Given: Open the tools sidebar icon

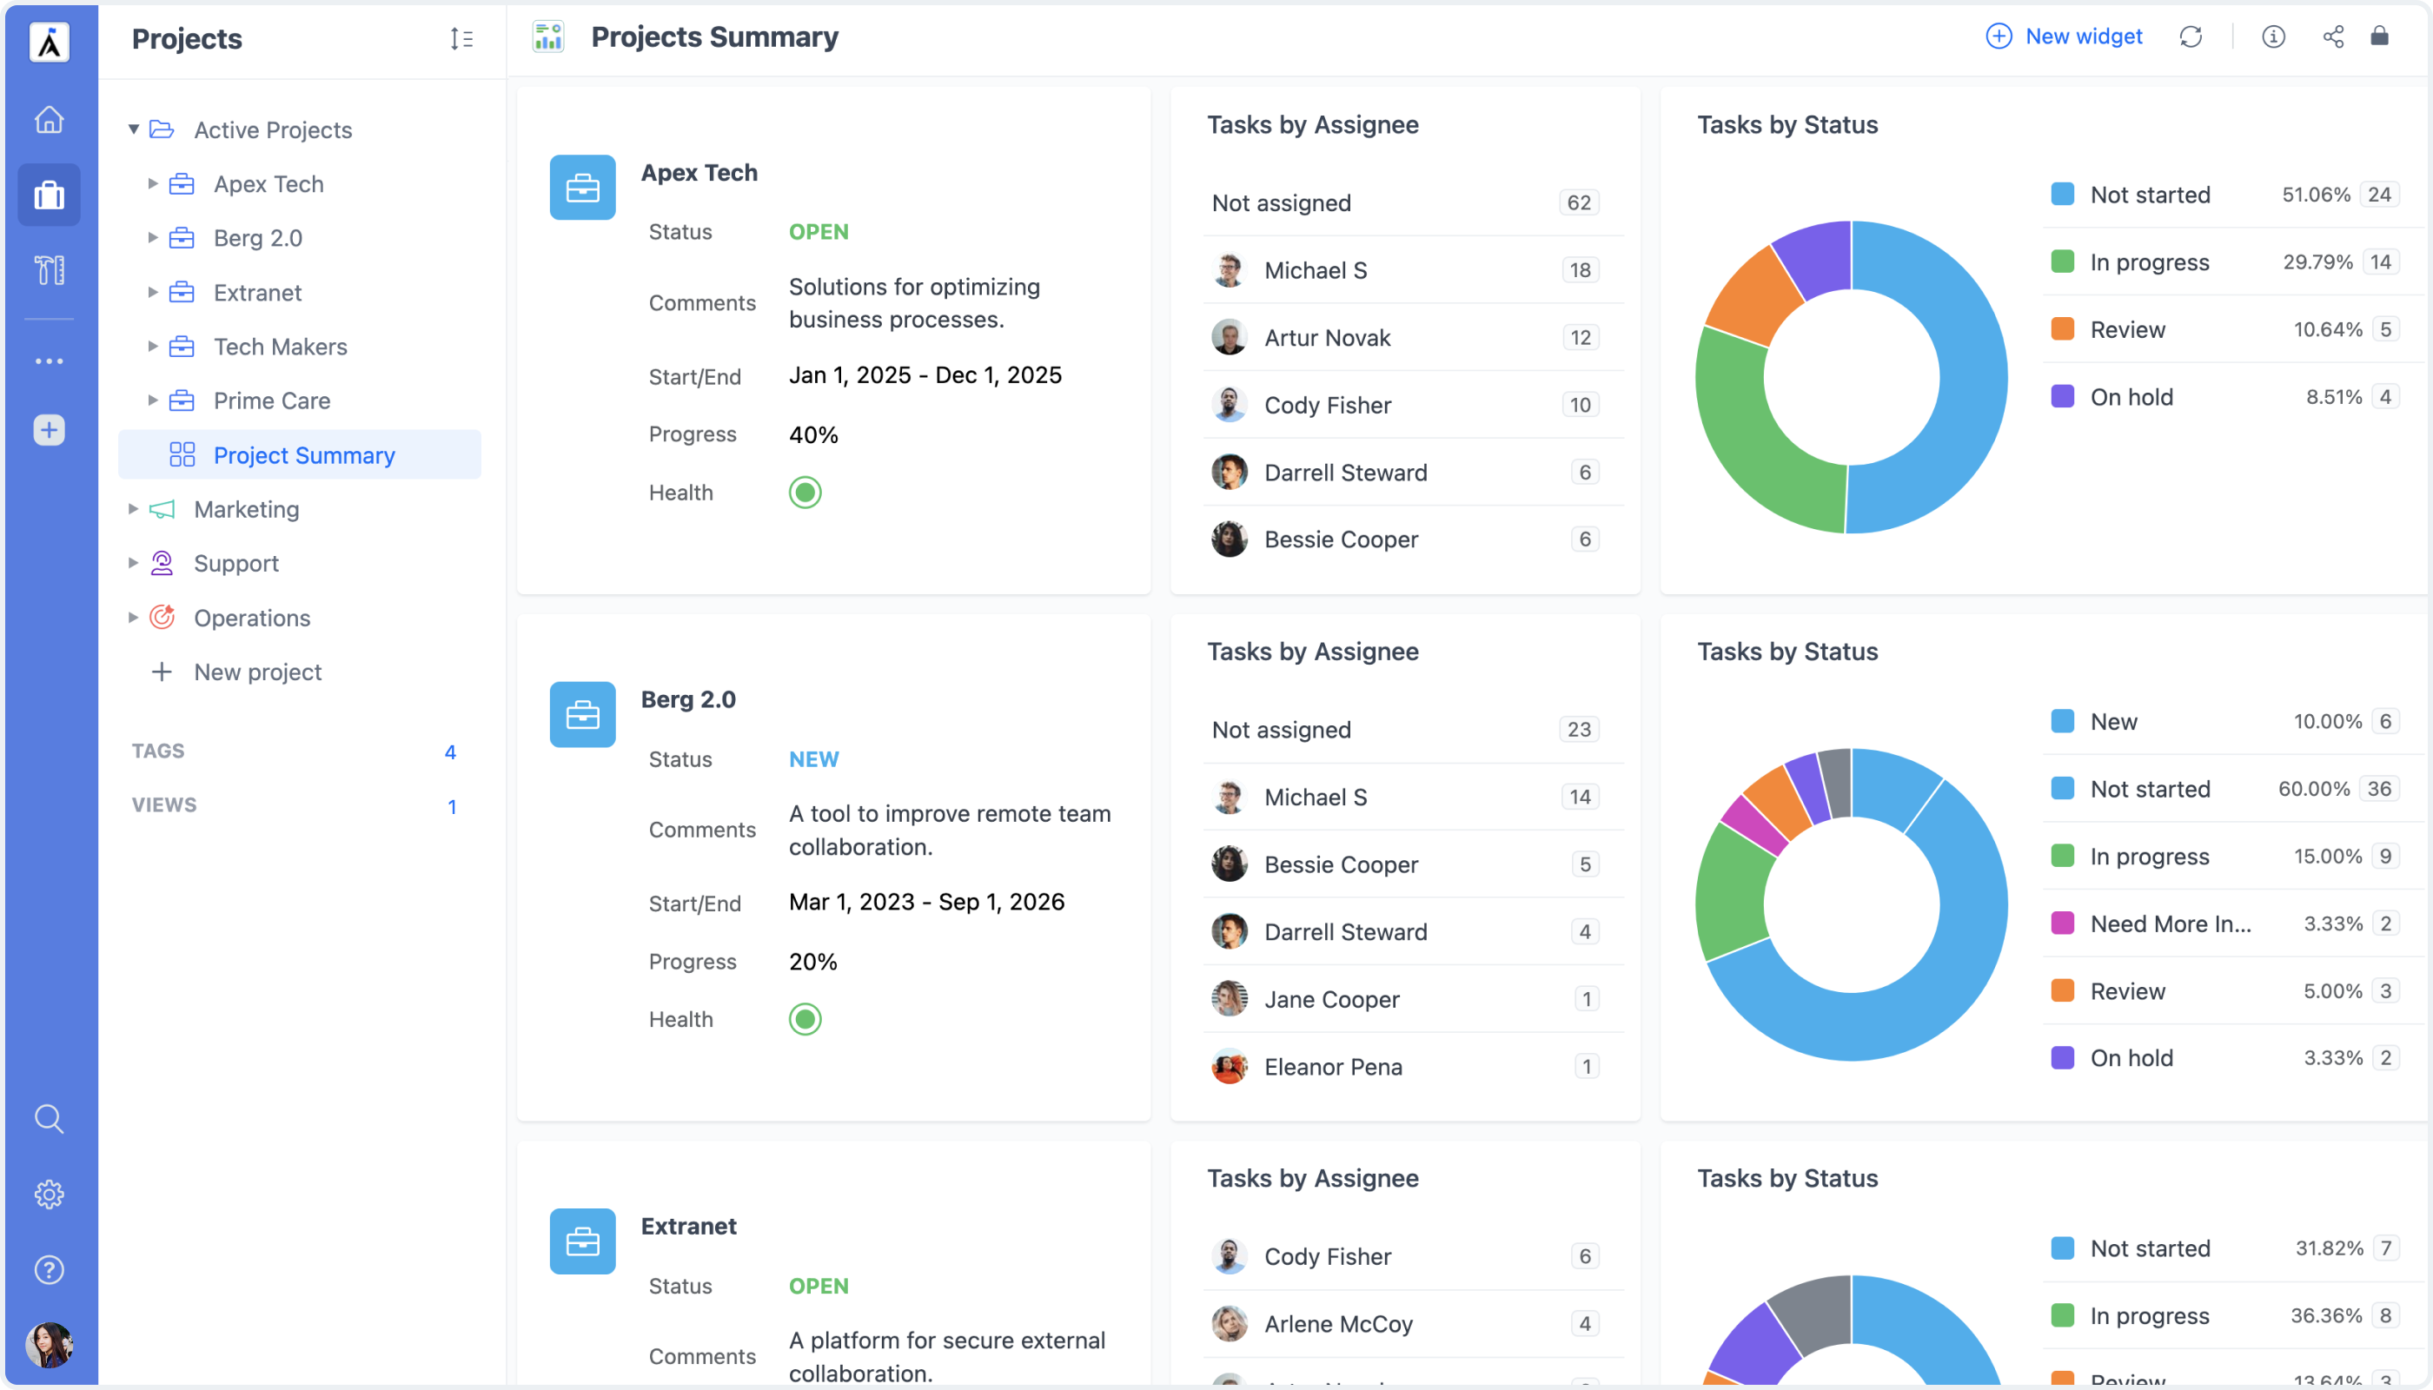Looking at the screenshot, I should 49,270.
